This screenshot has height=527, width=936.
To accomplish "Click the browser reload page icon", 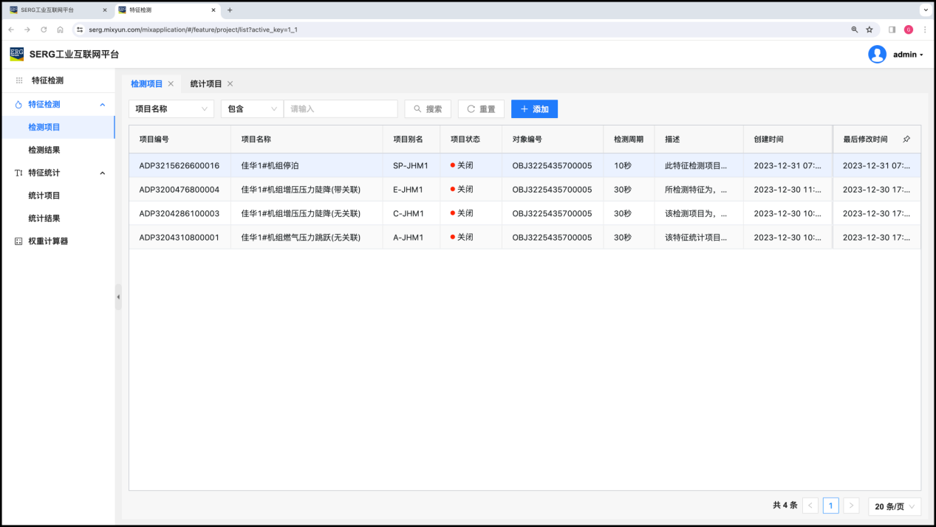I will pyautogui.click(x=44, y=30).
